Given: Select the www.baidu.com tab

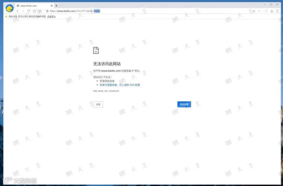Looking at the screenshot, I should pos(35,6).
